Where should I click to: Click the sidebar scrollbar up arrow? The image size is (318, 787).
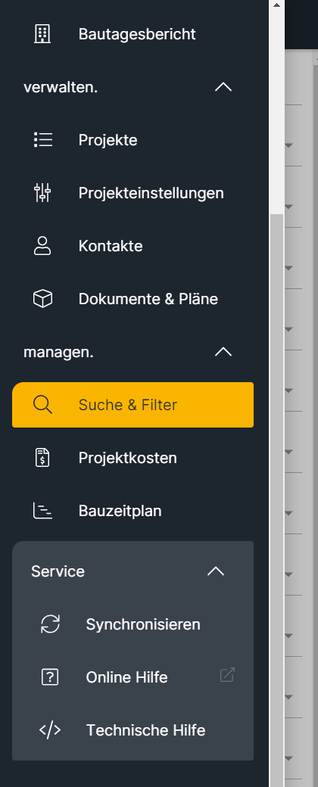pyautogui.click(x=277, y=5)
